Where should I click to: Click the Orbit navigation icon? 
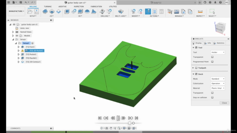tap(101, 128)
